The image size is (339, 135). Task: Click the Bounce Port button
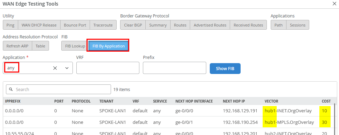point(75,25)
